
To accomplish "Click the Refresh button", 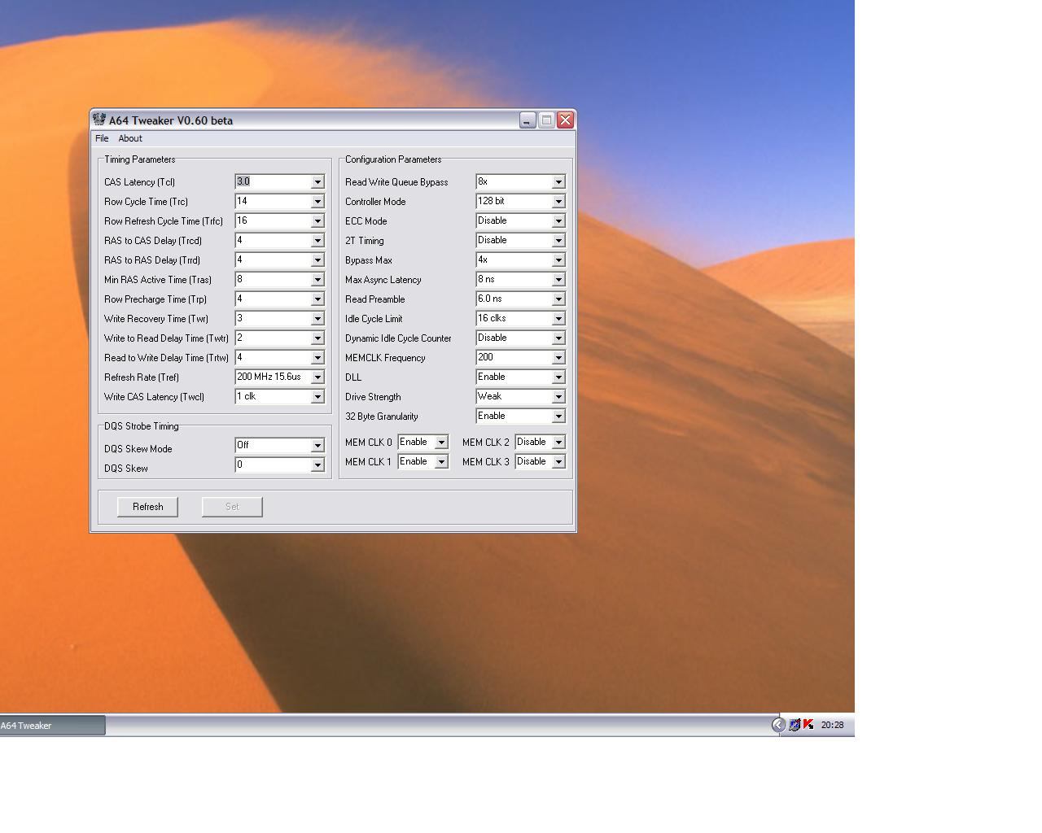I will coord(147,507).
